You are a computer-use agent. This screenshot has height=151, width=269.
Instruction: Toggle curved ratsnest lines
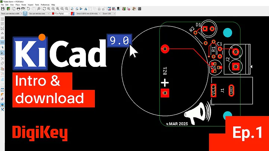tap(2, 63)
